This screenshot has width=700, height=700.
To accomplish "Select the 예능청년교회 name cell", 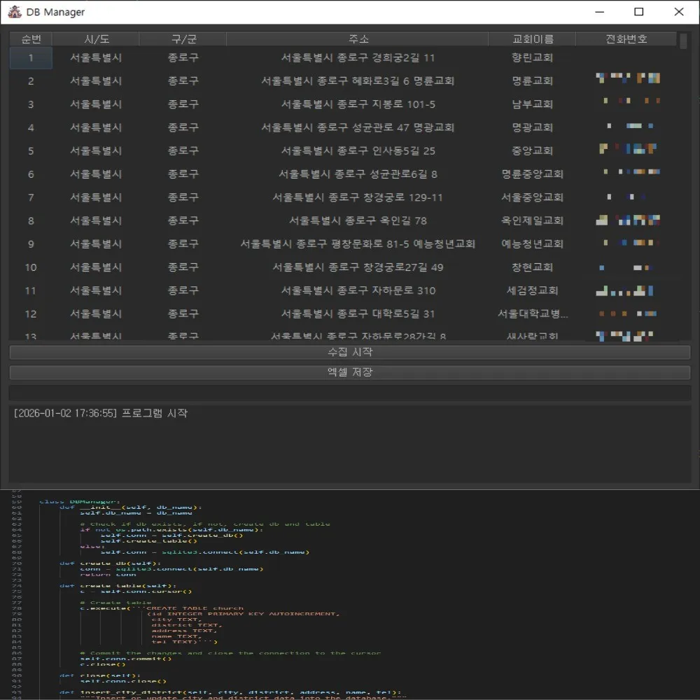I will [532, 244].
